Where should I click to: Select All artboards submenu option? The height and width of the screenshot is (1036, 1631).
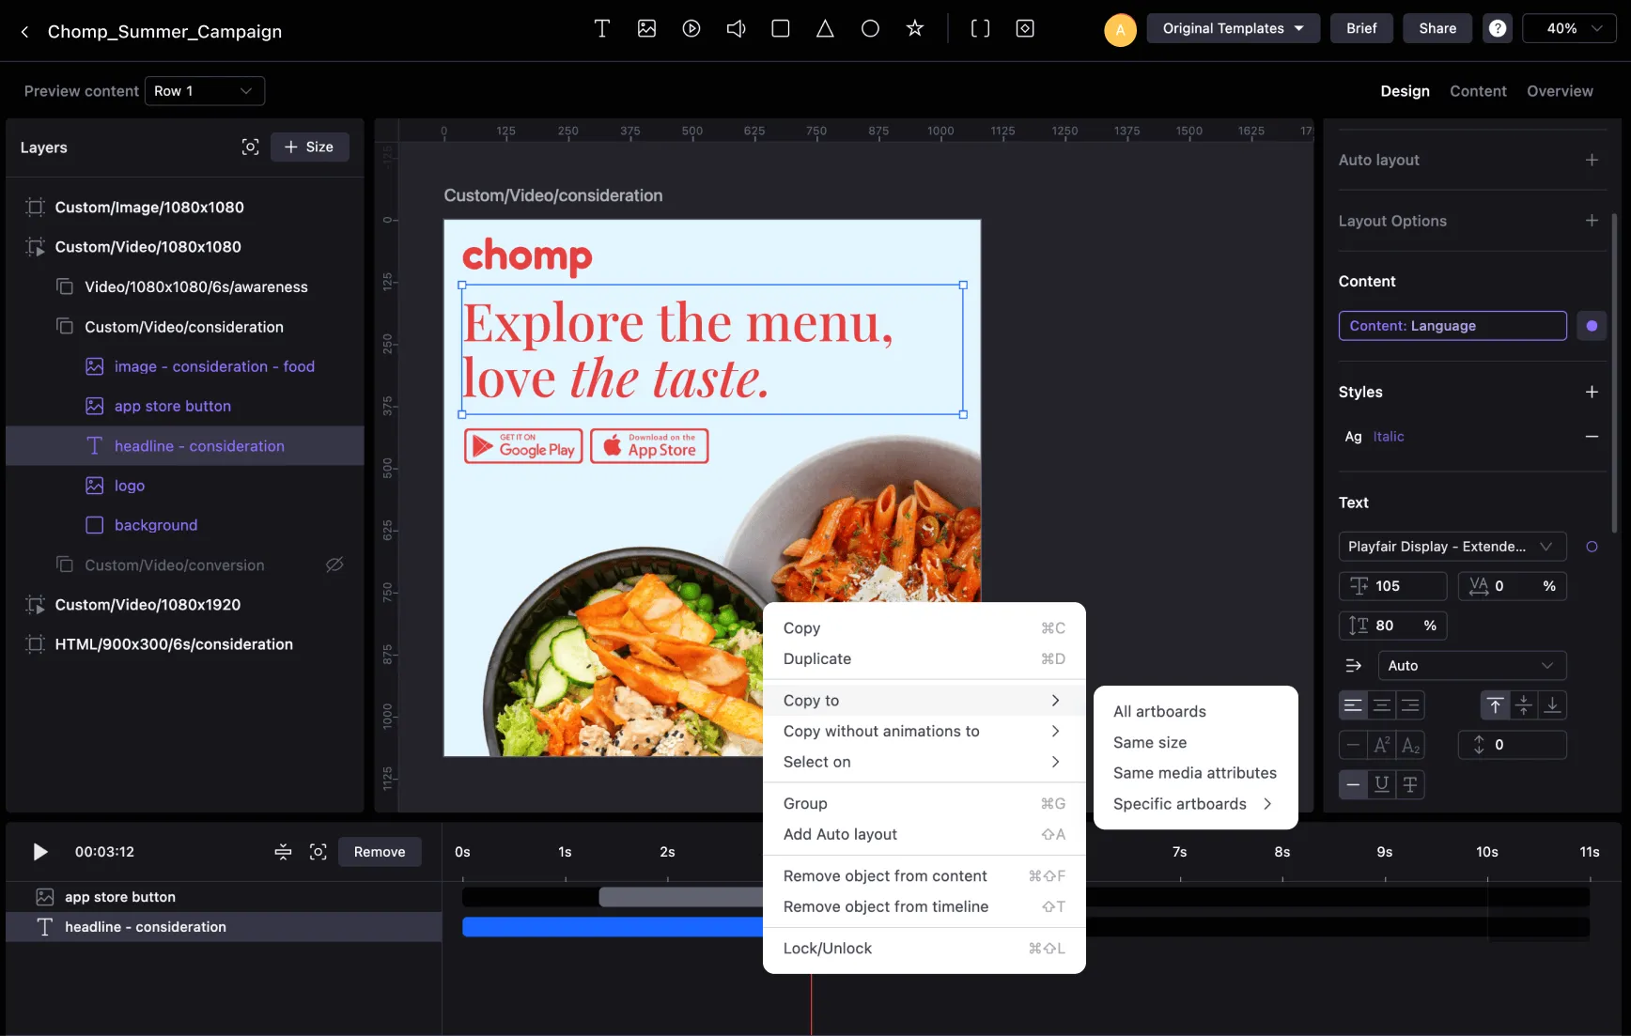1195,712
